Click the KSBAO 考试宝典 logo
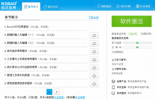 [9, 5]
